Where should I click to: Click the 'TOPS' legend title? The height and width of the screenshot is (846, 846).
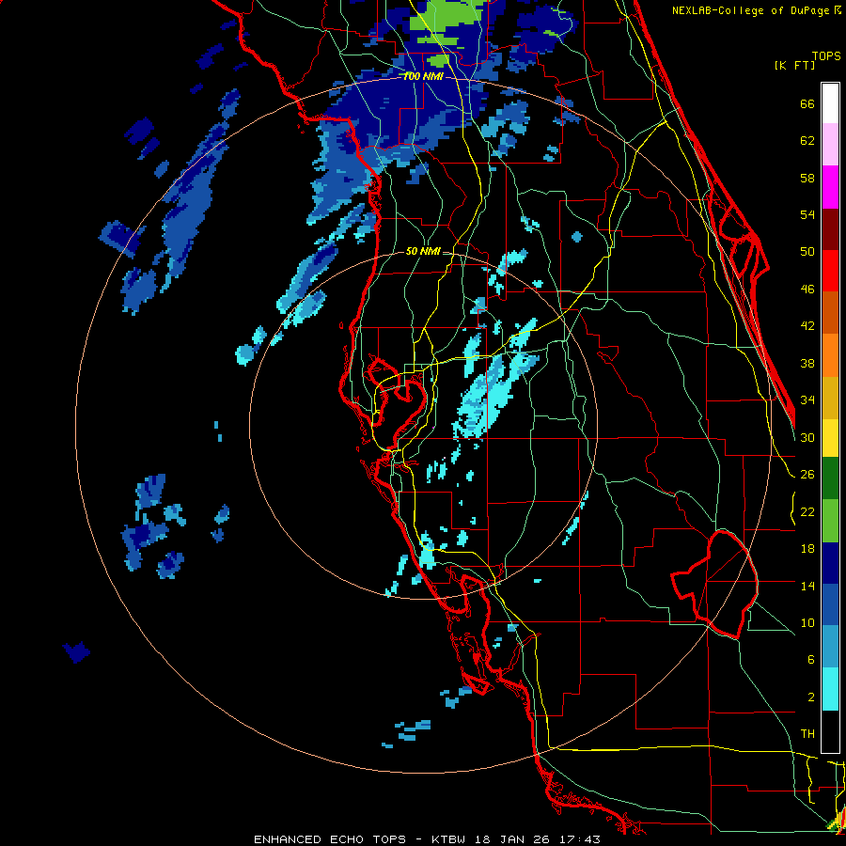click(826, 56)
